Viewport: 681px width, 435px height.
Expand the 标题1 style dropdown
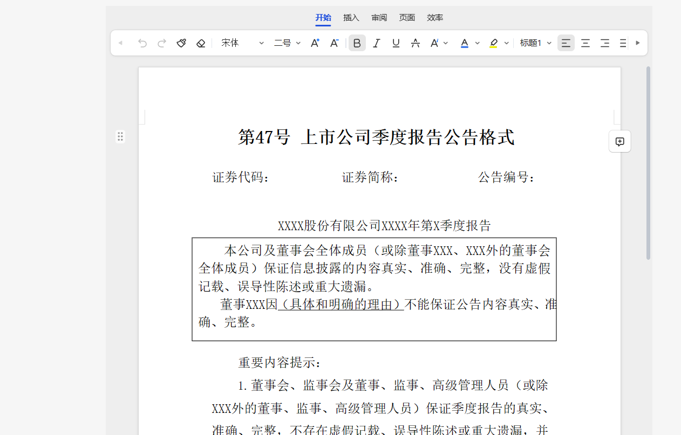(x=535, y=43)
